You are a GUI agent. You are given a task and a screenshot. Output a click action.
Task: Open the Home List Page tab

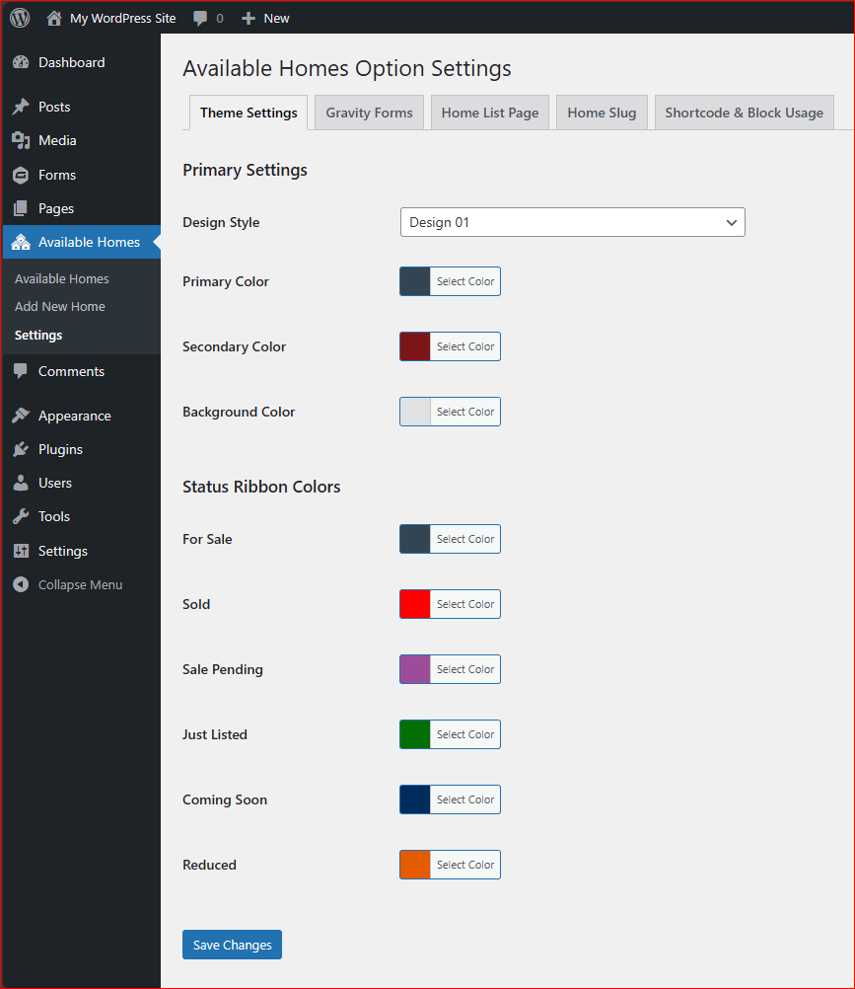(x=490, y=113)
